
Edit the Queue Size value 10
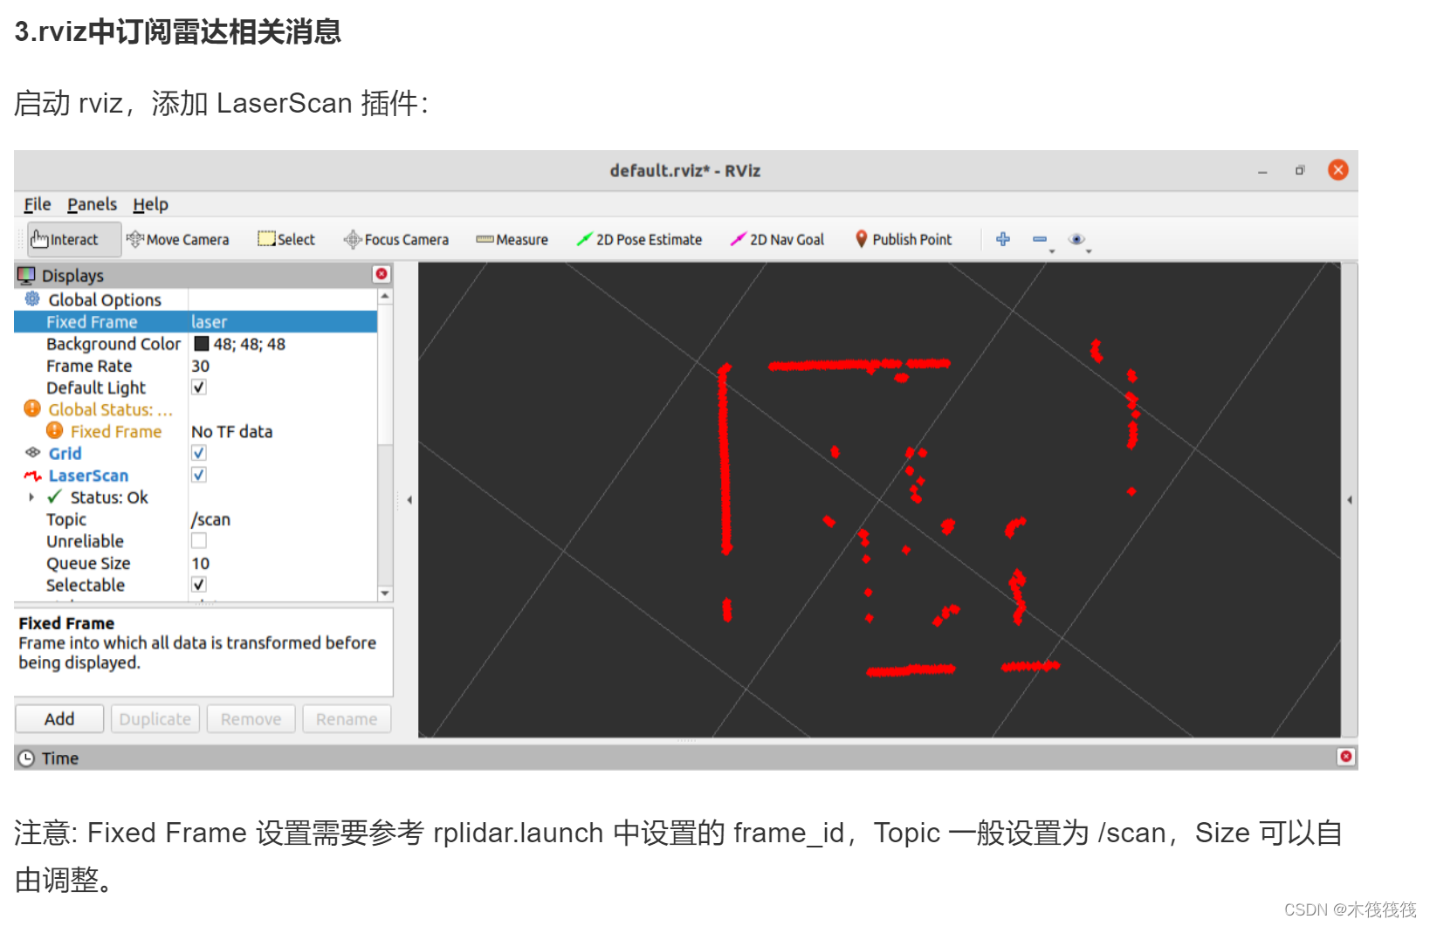click(x=283, y=562)
